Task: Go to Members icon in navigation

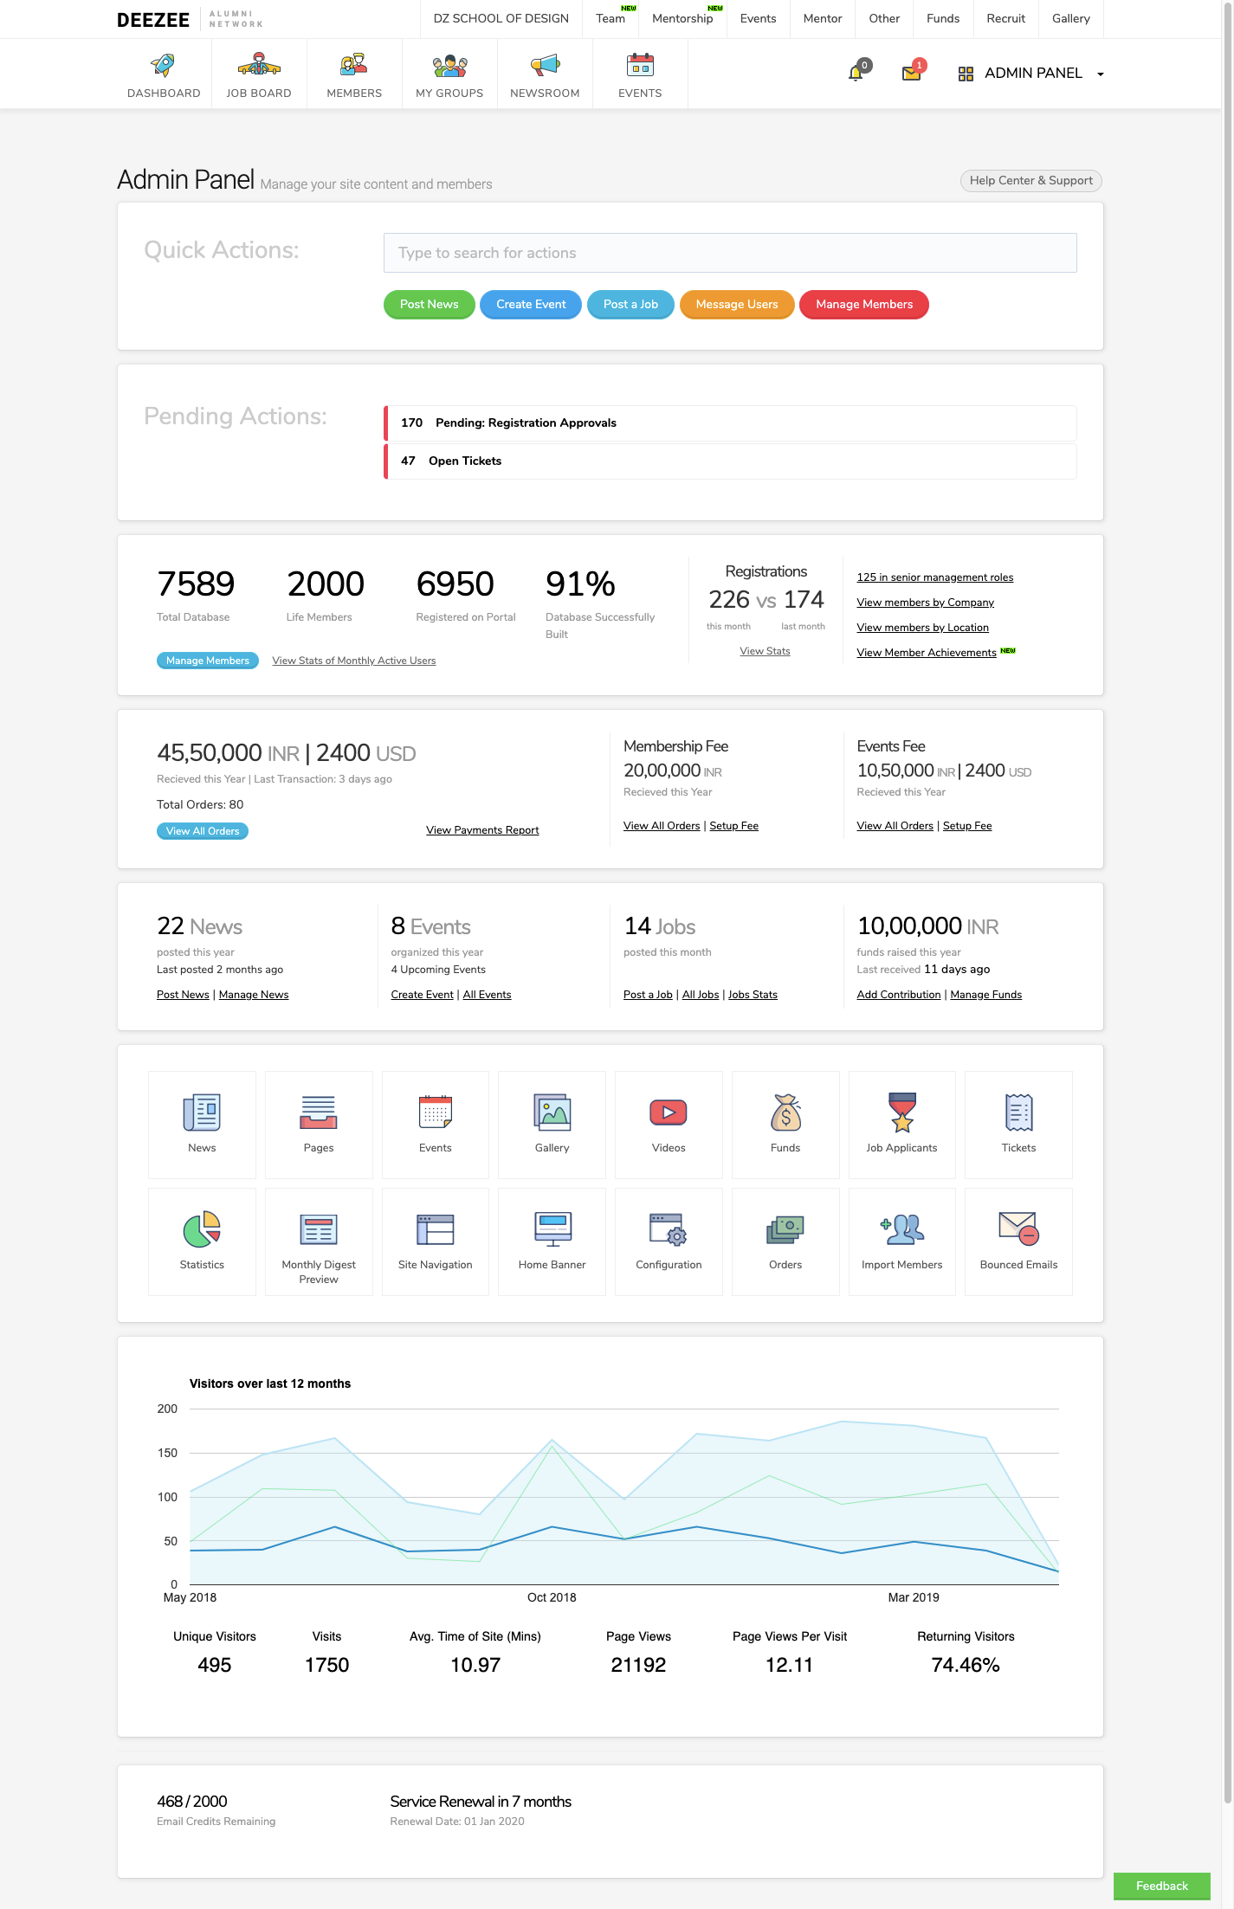Action: pos(354,65)
